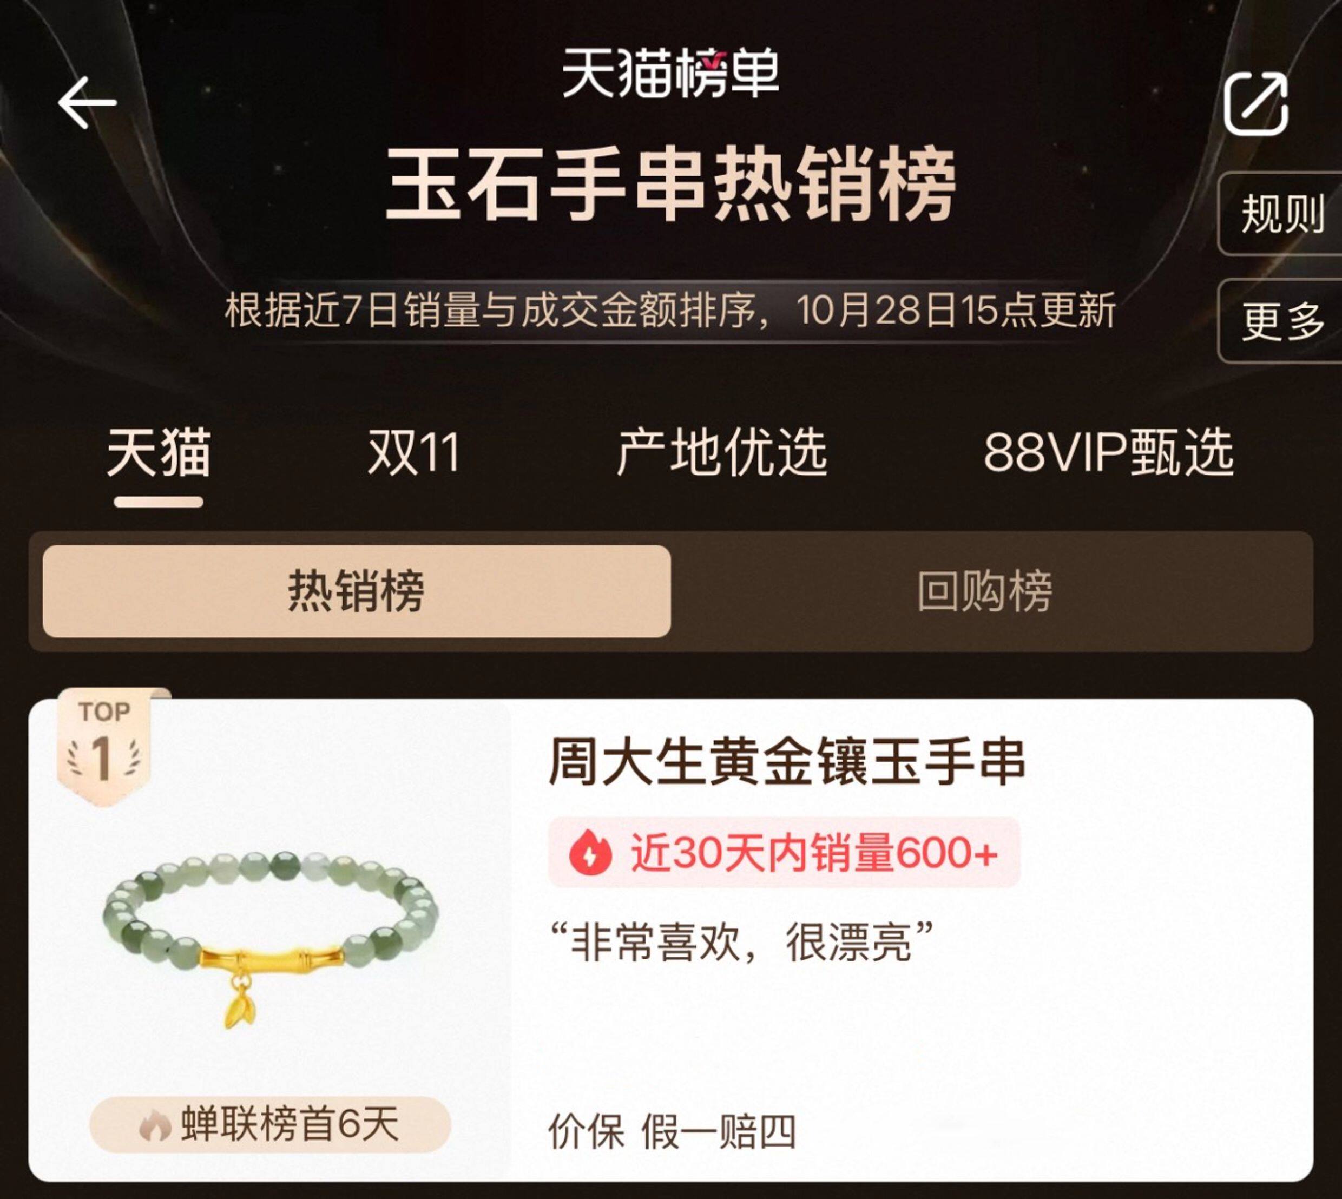Tap the flame icon beside 近30天内销量600+
The width and height of the screenshot is (1342, 1199).
point(591,853)
